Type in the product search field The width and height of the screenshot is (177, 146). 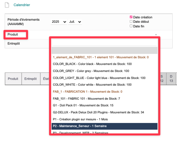point(104,43)
